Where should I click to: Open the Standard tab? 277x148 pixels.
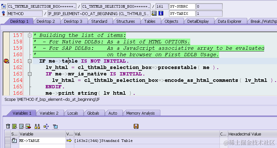coord(99,21)
